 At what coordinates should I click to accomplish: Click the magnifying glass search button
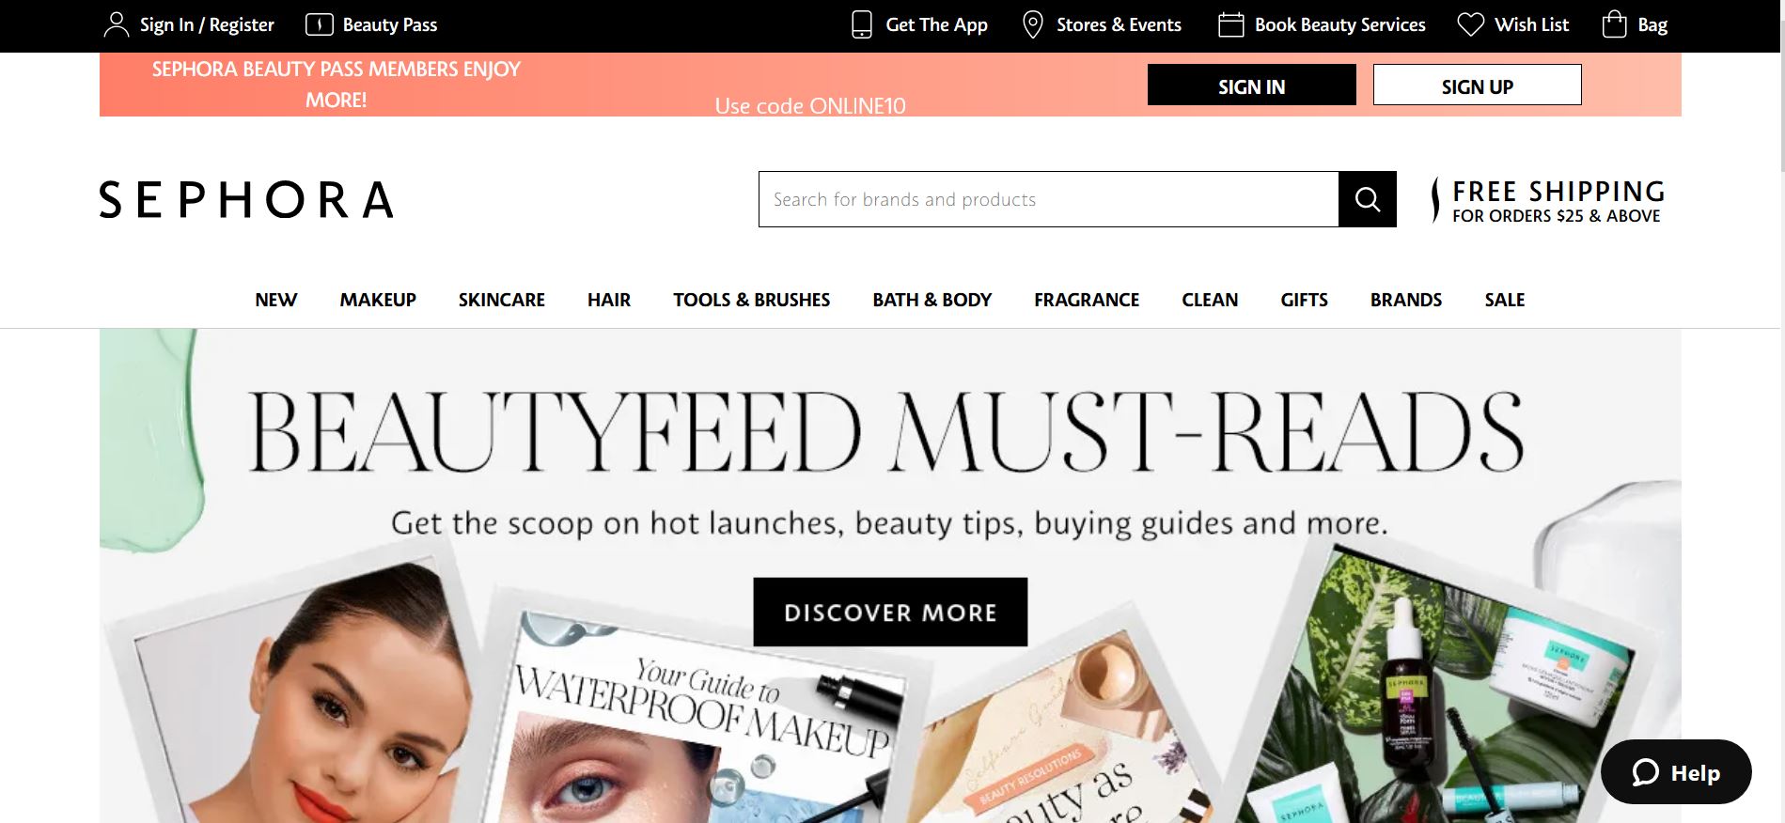click(x=1368, y=199)
